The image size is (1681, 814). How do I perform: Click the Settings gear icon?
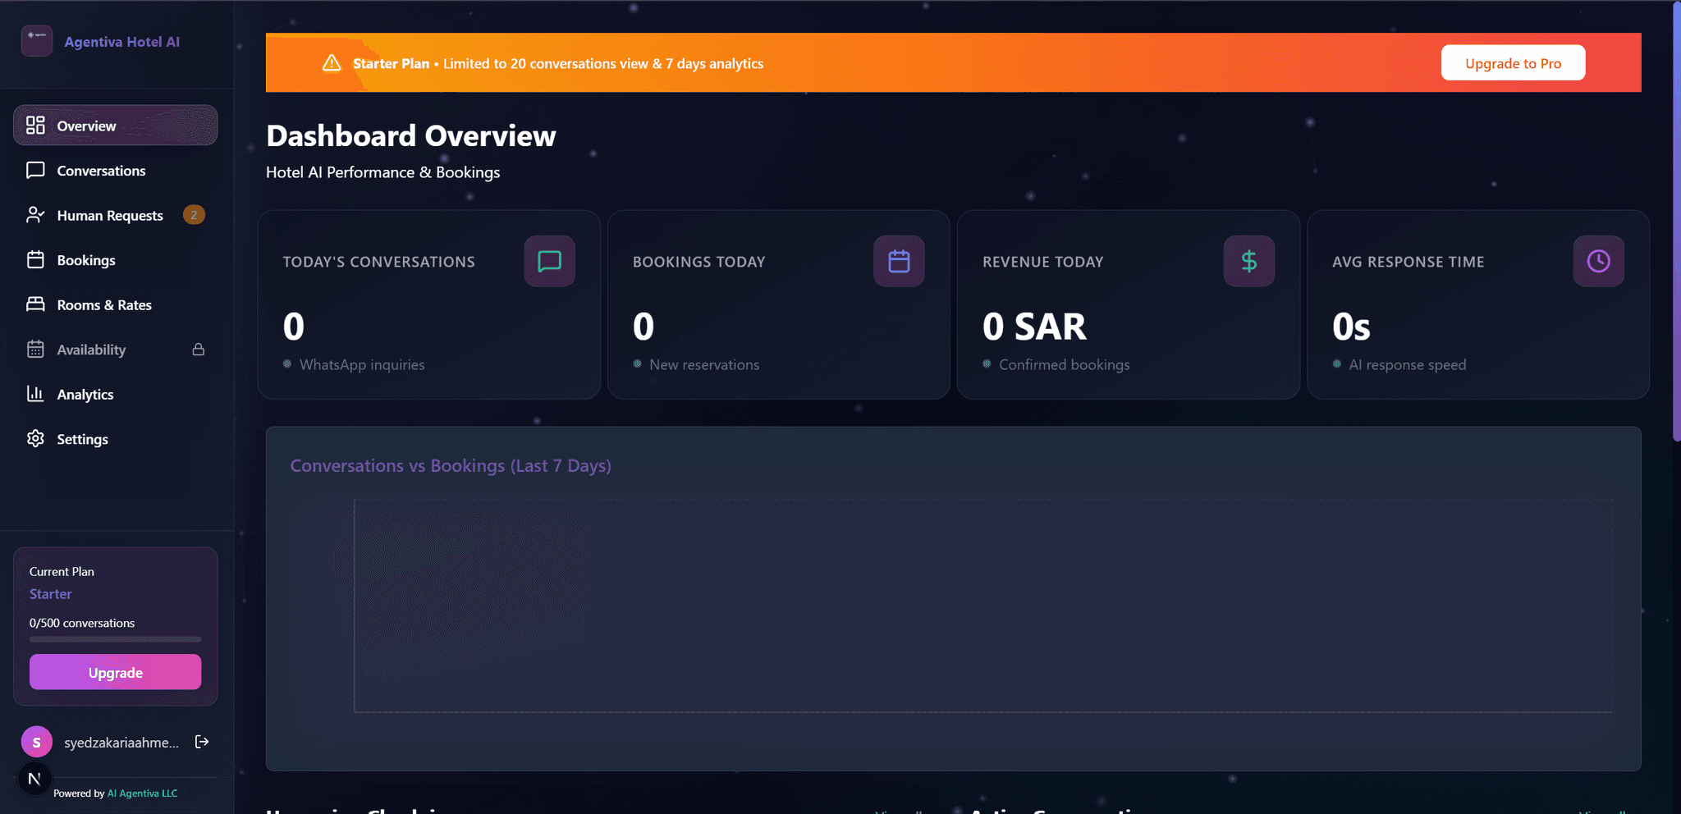35,438
